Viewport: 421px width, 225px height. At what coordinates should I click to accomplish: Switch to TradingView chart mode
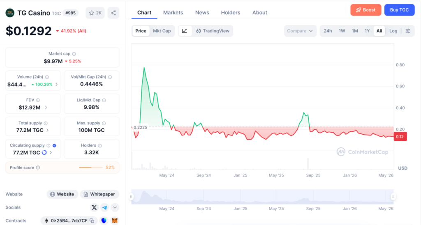213,31
